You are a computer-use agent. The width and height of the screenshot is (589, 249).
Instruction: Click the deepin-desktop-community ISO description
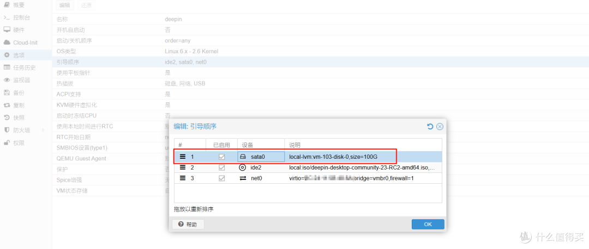362,167
